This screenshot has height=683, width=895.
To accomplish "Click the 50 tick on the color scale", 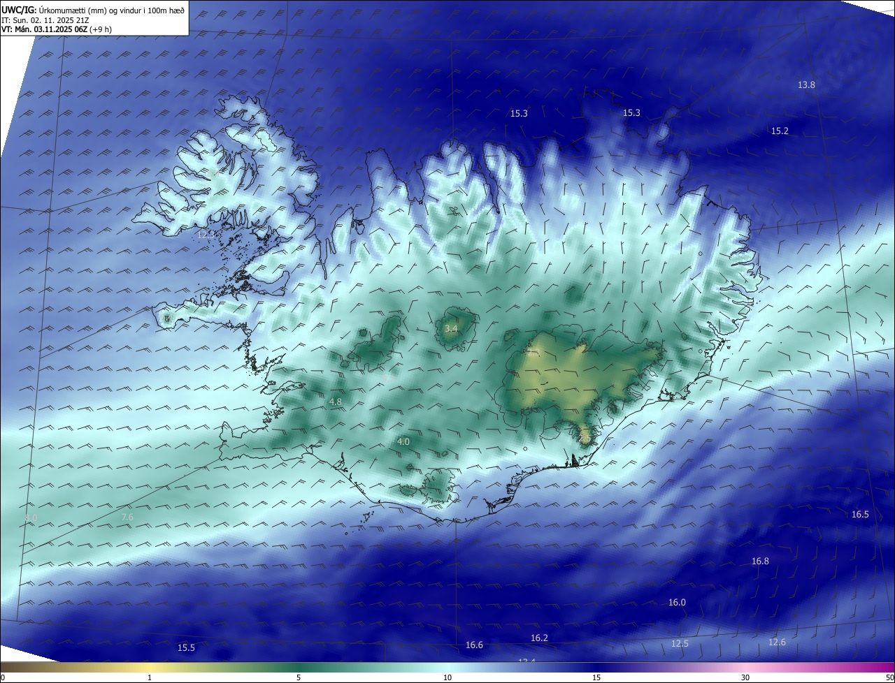I will click(x=889, y=677).
